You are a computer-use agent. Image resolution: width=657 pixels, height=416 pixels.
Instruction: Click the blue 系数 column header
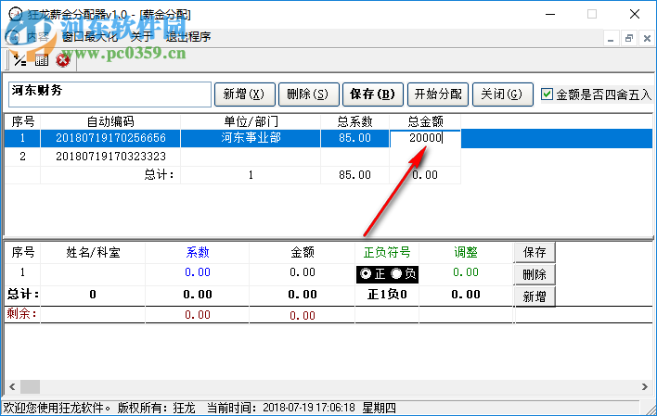click(x=198, y=252)
